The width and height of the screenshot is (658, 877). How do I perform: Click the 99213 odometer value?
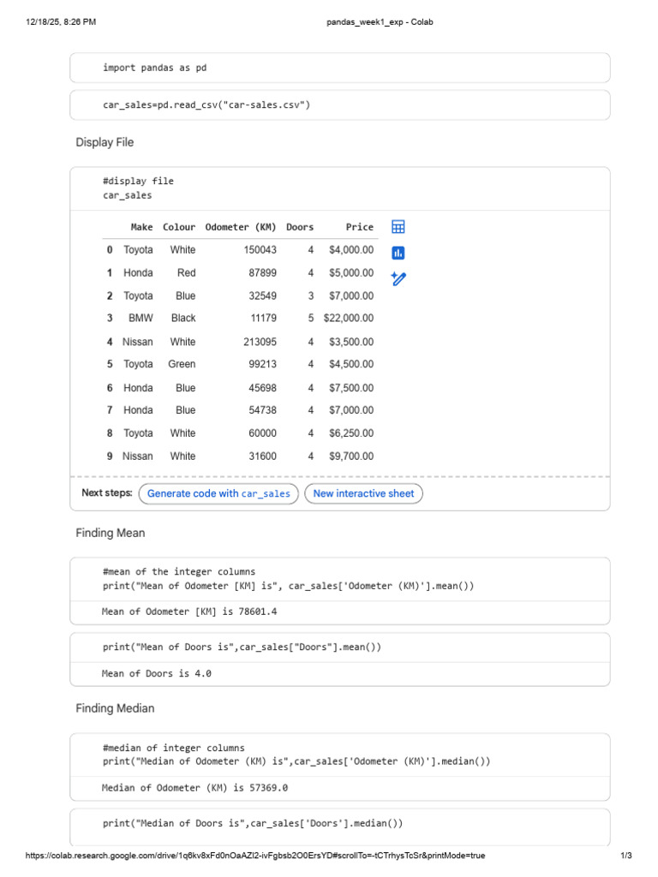262,364
